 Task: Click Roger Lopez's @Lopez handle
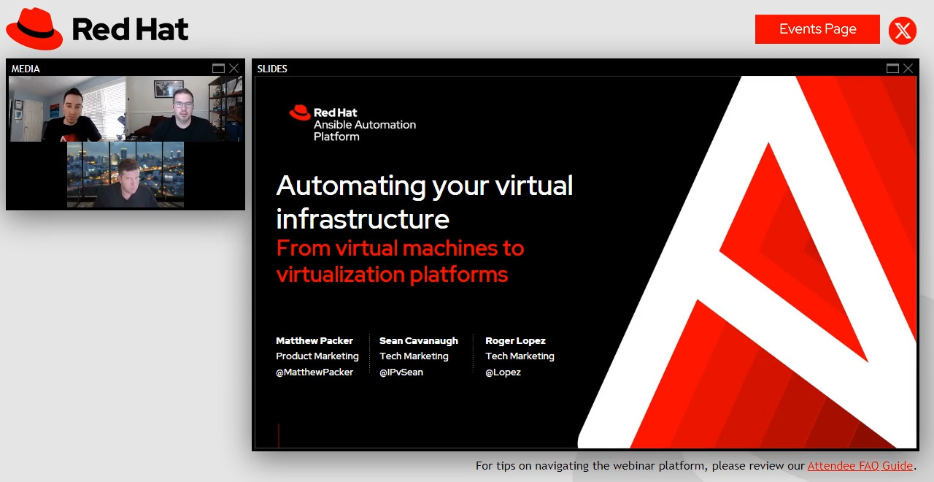coord(503,372)
